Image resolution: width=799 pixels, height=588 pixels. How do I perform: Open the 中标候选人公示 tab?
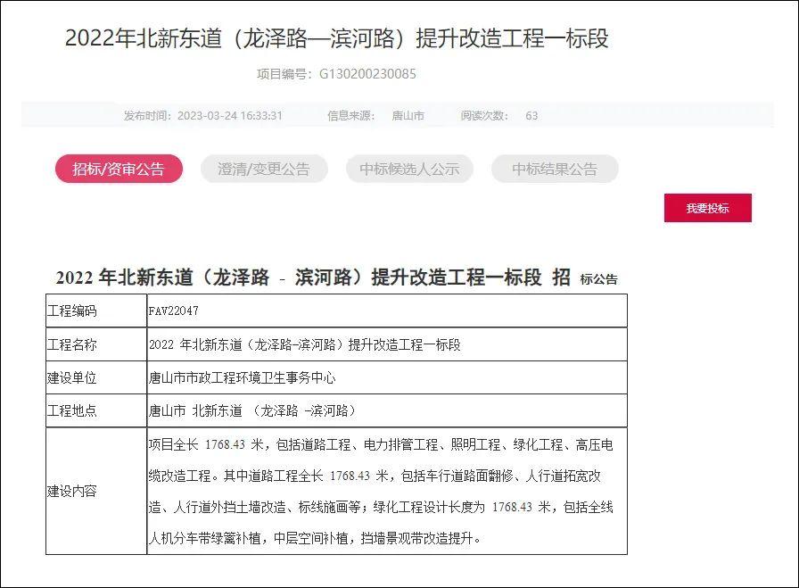(409, 169)
